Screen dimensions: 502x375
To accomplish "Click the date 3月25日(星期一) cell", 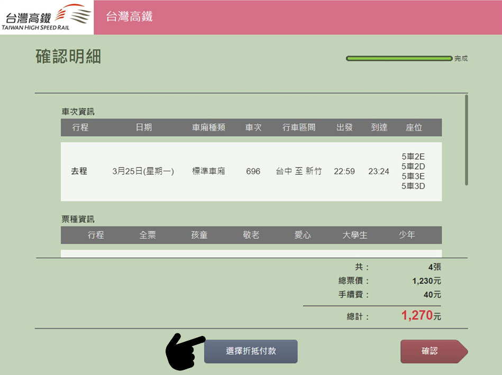I will [x=143, y=171].
